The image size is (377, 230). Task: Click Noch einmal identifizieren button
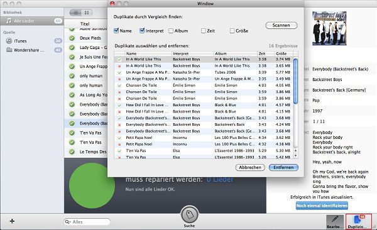coord(322,205)
